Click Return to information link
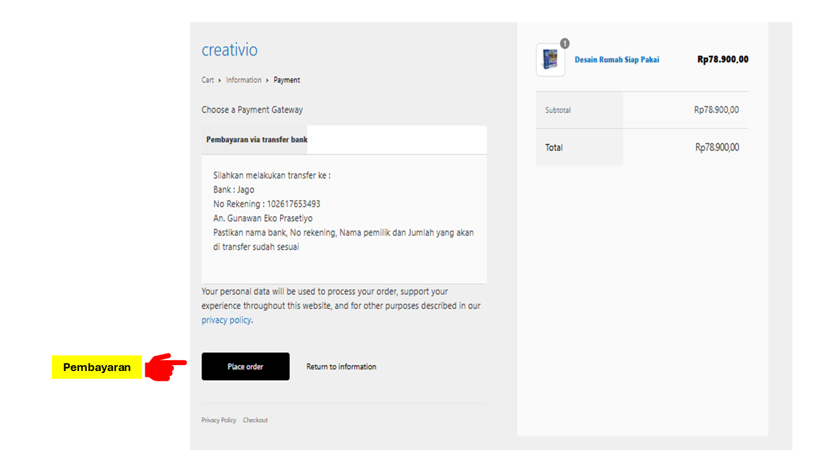Viewport: 830px width, 467px height. click(x=341, y=367)
